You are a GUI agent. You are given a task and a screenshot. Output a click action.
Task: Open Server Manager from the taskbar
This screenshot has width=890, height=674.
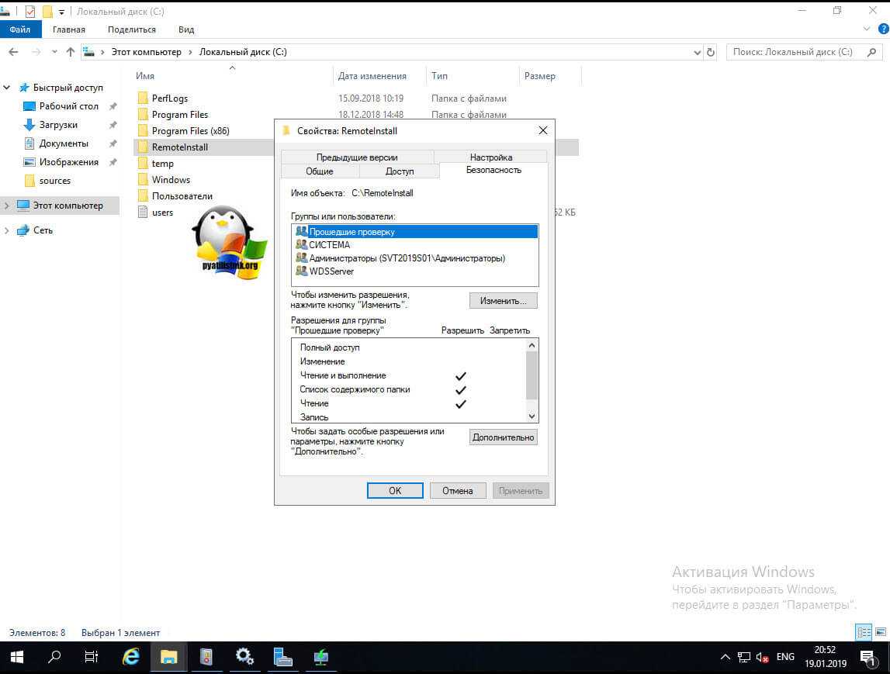282,657
